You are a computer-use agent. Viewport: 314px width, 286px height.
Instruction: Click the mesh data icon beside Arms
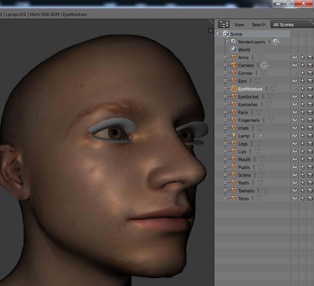(x=259, y=57)
